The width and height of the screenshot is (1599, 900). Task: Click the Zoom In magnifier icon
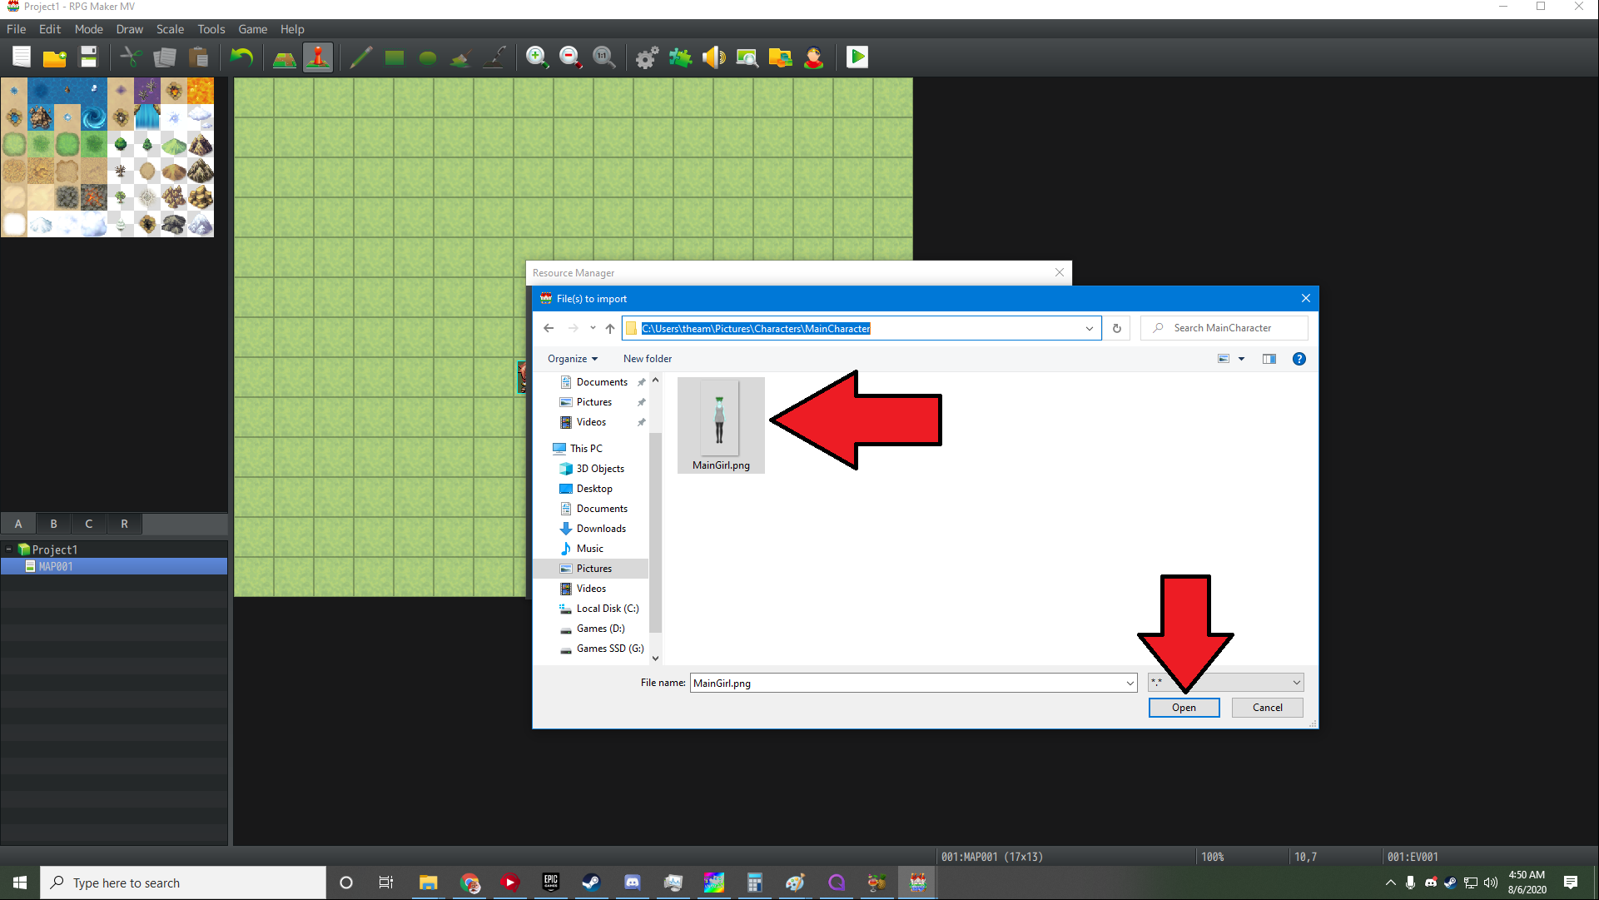pos(537,57)
